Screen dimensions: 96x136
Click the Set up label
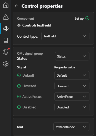click(79, 19)
